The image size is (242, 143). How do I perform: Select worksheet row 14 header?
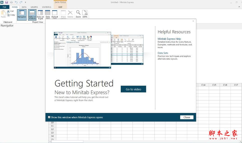tap(52, 136)
